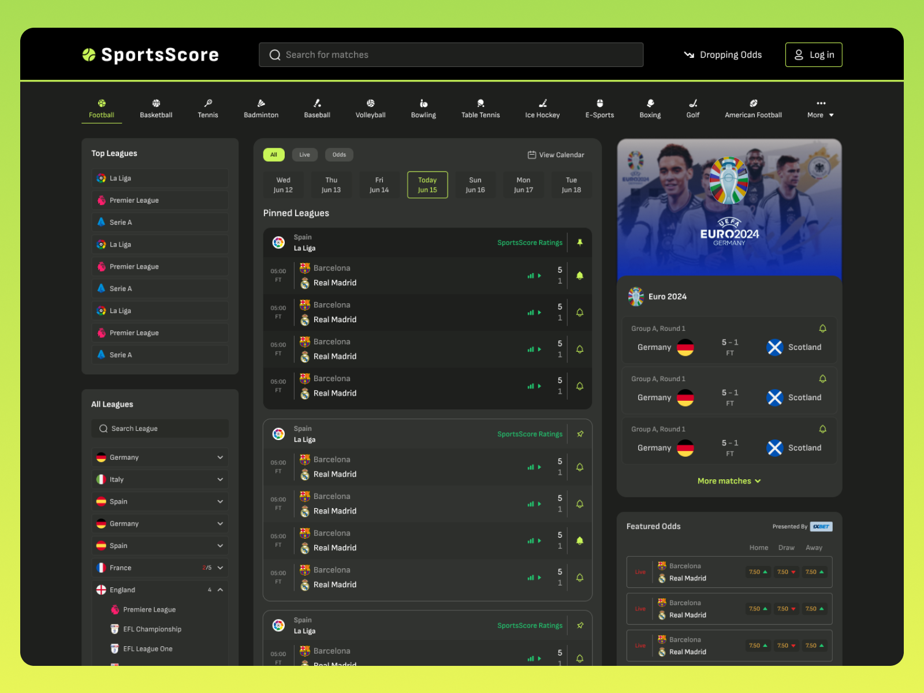Click the search icon in the Search League field
This screenshot has width=924, height=693.
pos(103,429)
